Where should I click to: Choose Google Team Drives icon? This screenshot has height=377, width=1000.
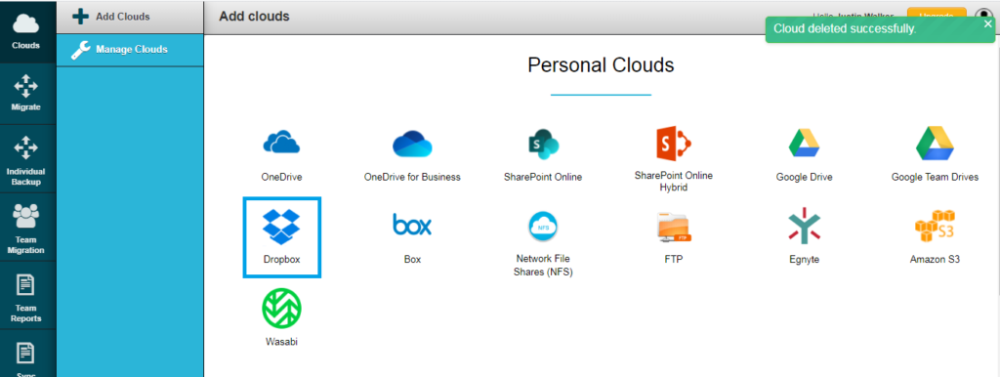coord(935,143)
